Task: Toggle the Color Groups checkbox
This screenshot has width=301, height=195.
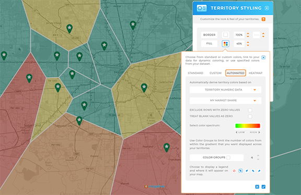Action: 228,157
